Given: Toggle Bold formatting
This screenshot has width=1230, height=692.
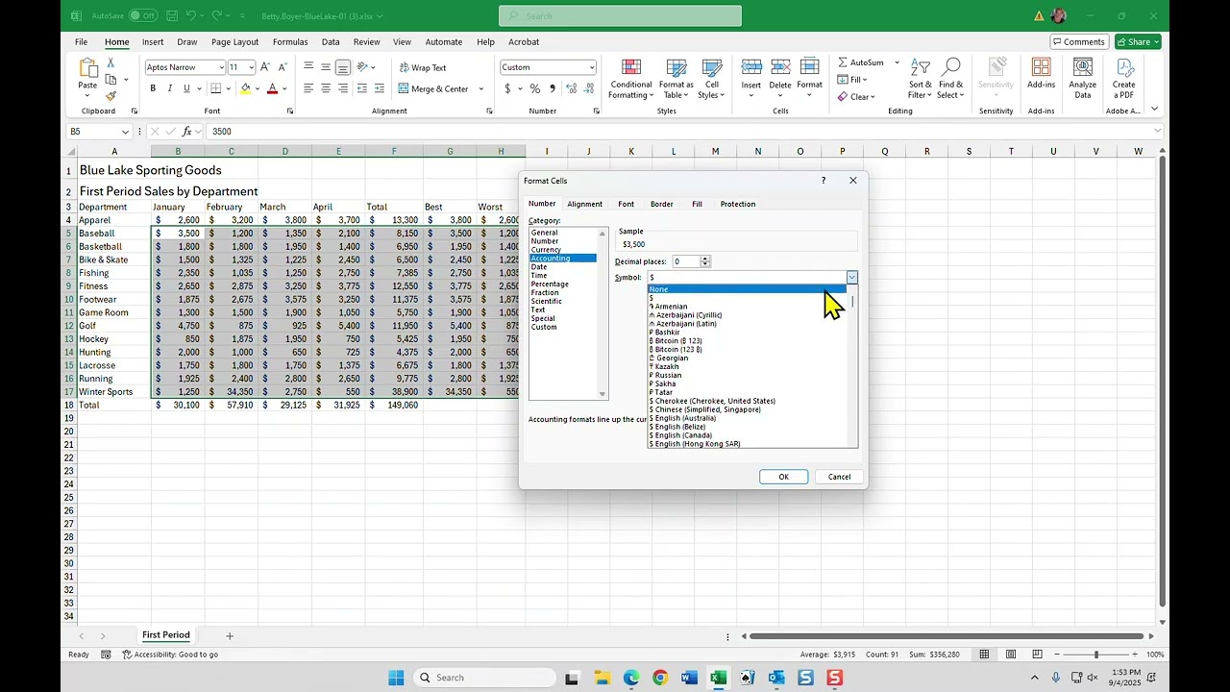Looking at the screenshot, I should [153, 88].
